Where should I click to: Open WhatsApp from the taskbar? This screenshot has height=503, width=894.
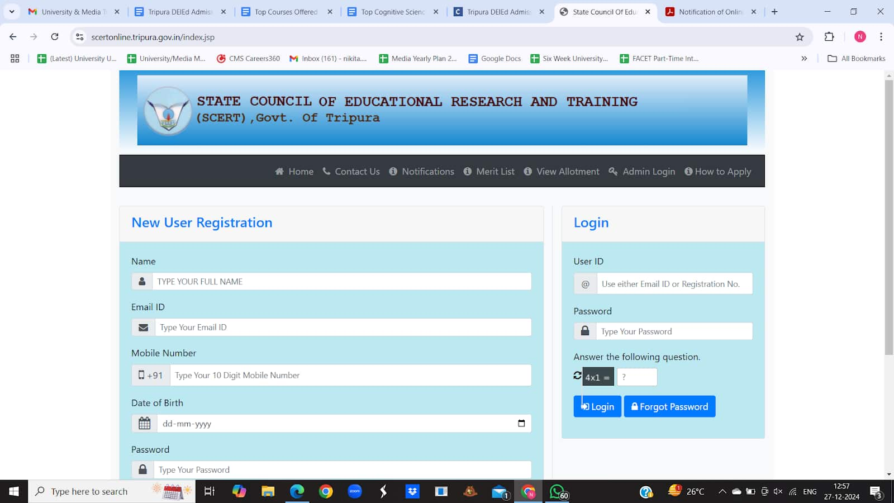(x=557, y=491)
